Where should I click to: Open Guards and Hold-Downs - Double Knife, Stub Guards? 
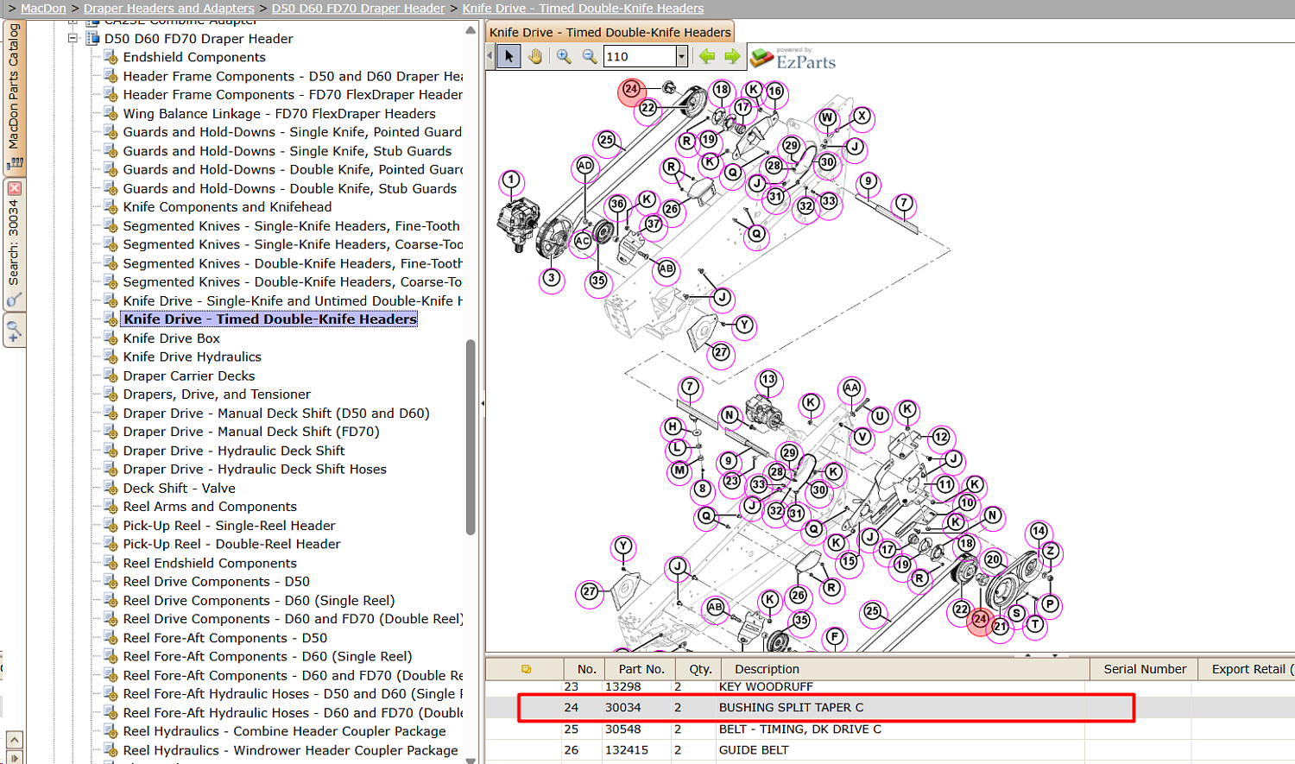point(289,189)
